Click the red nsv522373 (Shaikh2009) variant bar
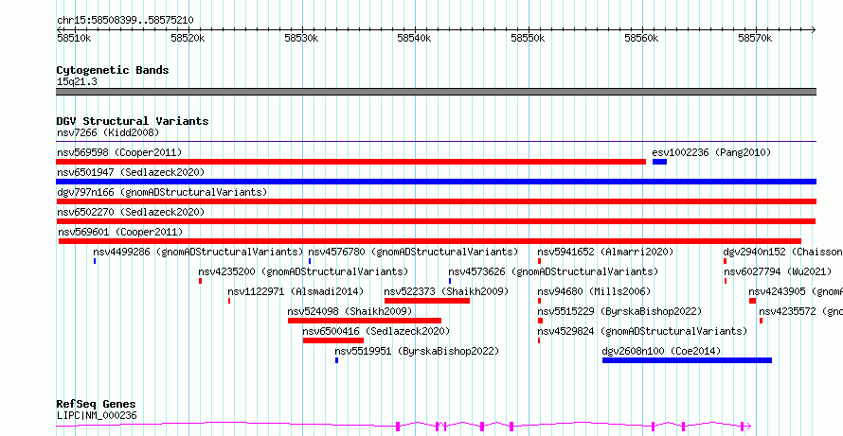The height and width of the screenshot is (436, 843). coord(427,301)
